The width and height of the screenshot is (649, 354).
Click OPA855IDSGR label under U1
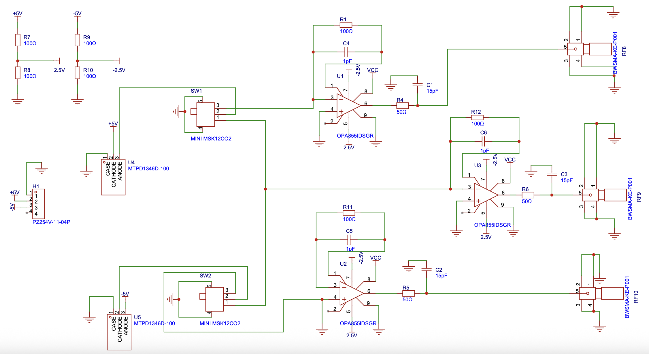tap(355, 136)
